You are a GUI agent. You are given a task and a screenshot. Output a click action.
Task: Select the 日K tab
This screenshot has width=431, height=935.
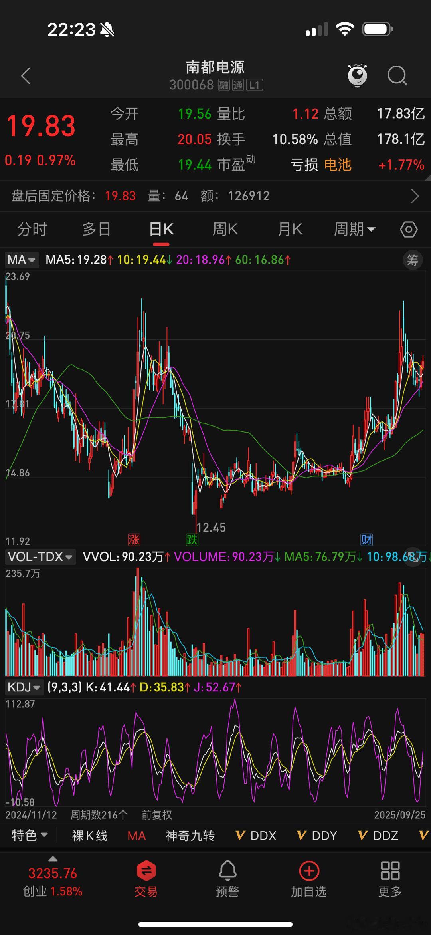coord(161,230)
